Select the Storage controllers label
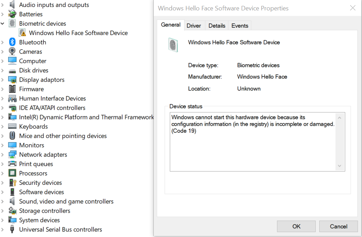 coord(45,211)
